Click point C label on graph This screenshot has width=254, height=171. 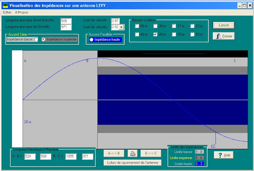(235, 61)
